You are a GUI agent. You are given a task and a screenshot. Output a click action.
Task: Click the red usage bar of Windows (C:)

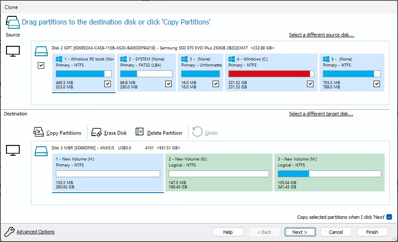269,74
